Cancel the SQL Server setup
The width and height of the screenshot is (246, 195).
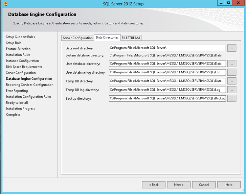[204, 185]
